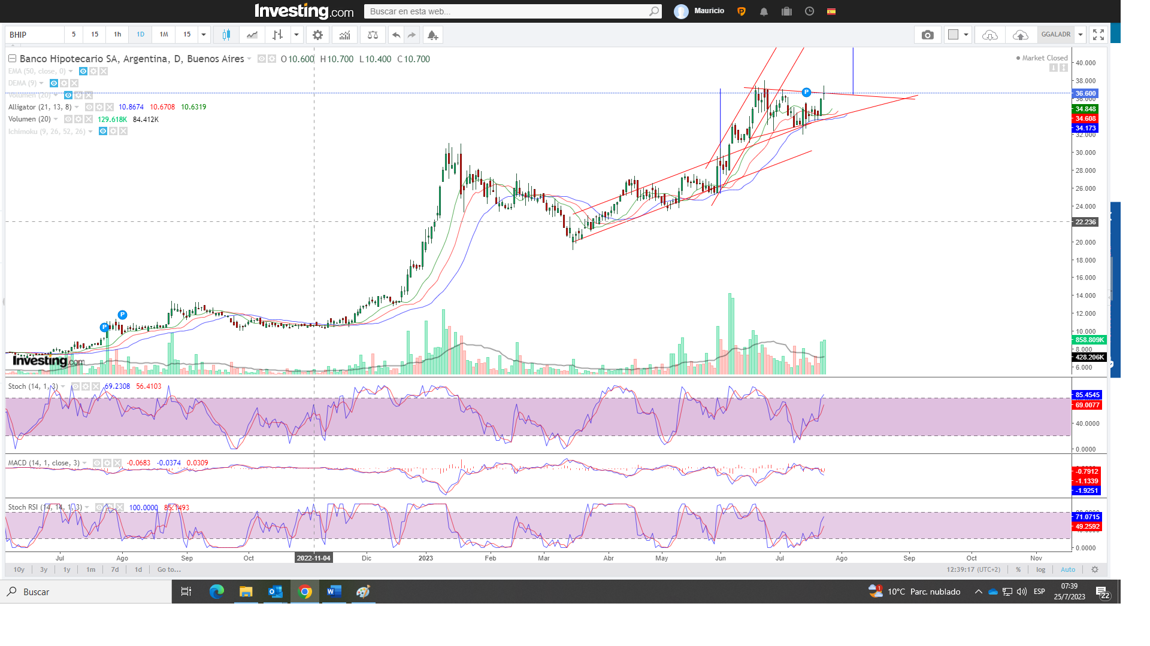Toggle logarithmic scale with log button

[x=1040, y=569]
